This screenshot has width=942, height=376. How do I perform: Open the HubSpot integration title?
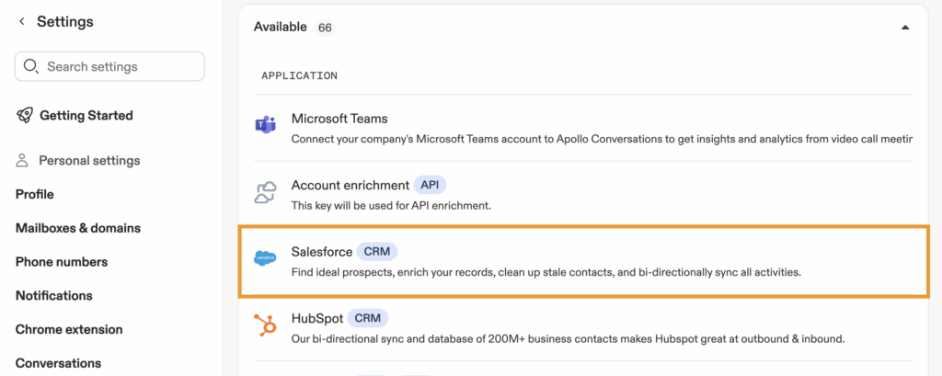point(316,318)
